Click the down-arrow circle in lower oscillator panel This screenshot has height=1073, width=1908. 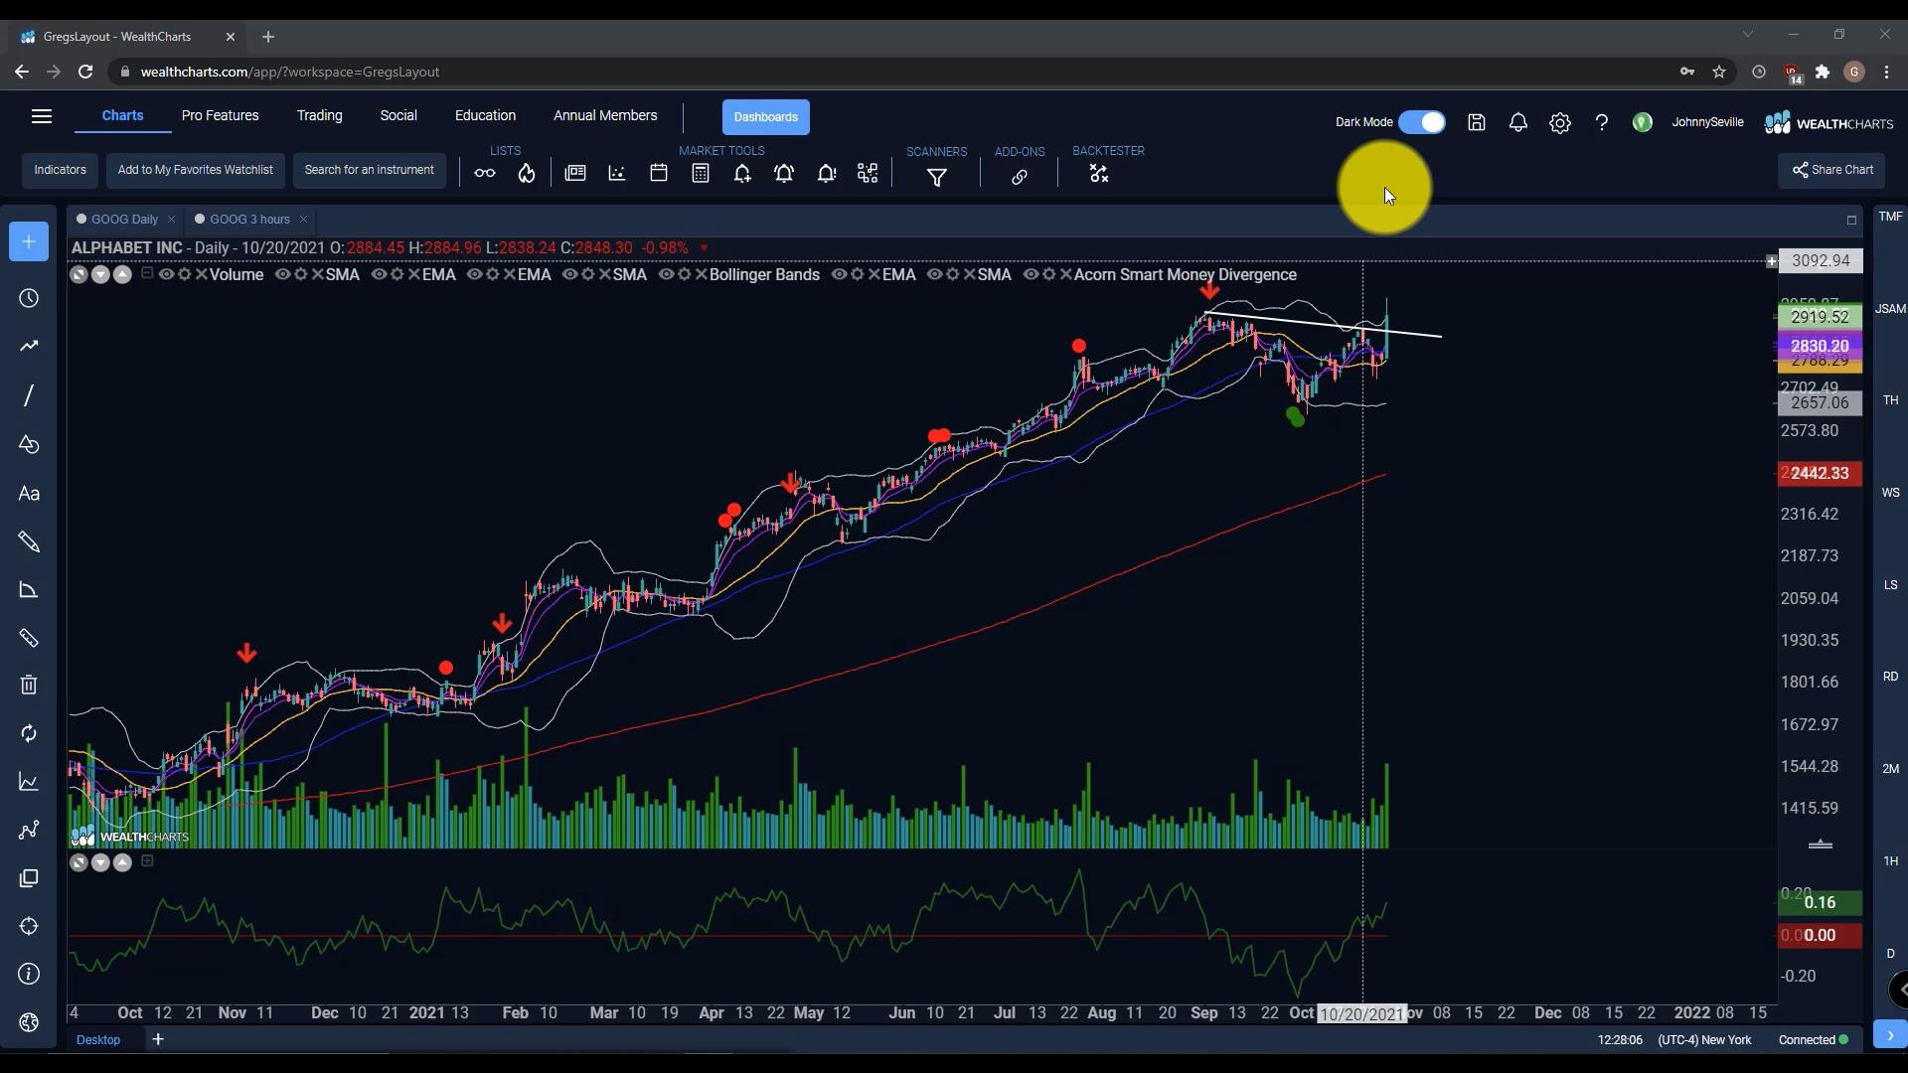[x=100, y=863]
